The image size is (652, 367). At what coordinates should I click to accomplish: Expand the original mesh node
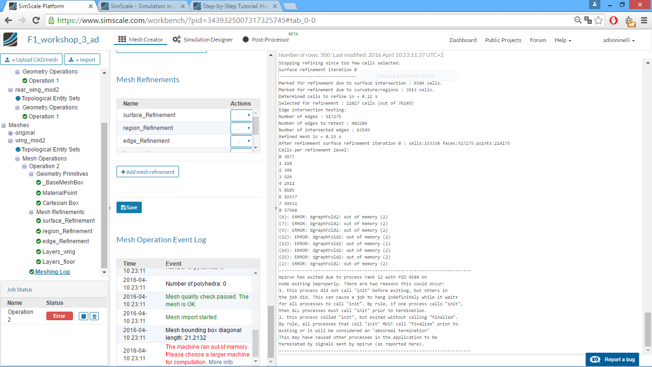(x=11, y=133)
